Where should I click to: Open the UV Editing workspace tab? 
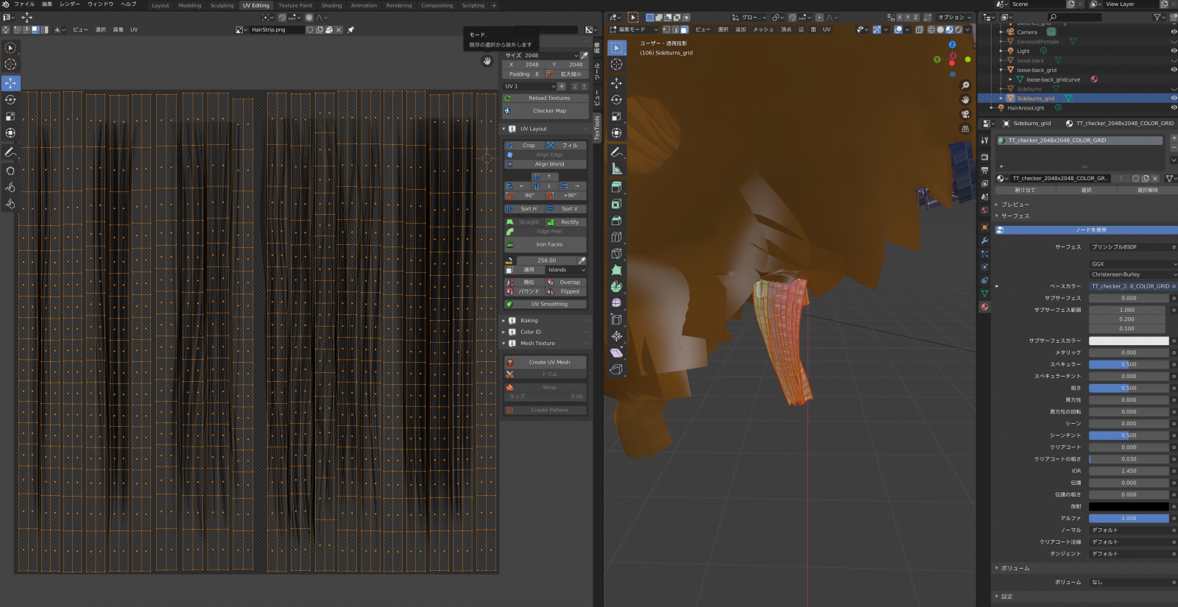point(256,5)
